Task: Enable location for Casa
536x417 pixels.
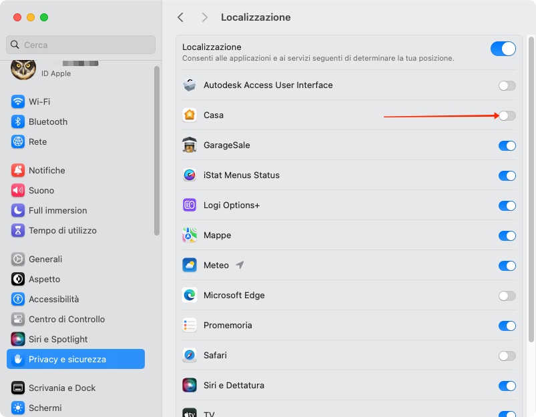Action: 507,115
